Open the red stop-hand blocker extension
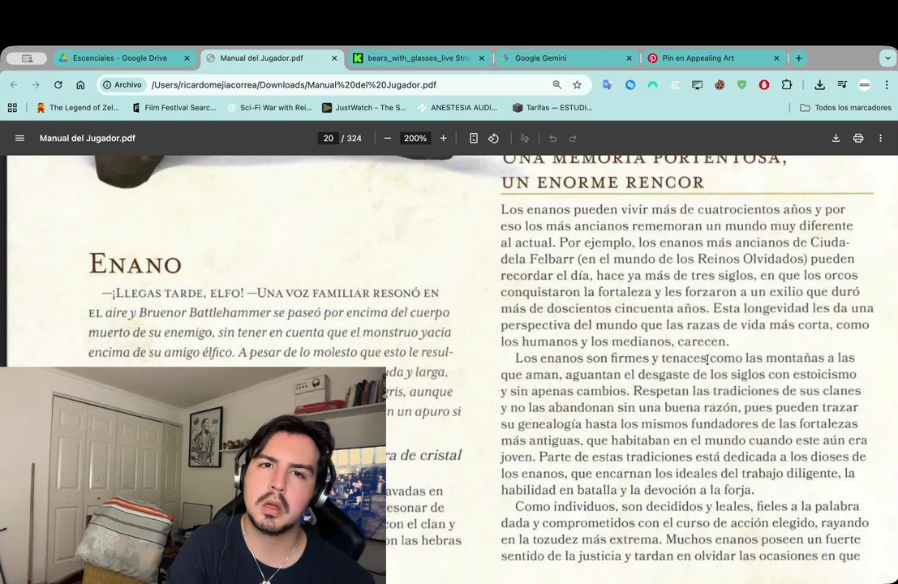898x584 pixels. pyautogui.click(x=764, y=84)
